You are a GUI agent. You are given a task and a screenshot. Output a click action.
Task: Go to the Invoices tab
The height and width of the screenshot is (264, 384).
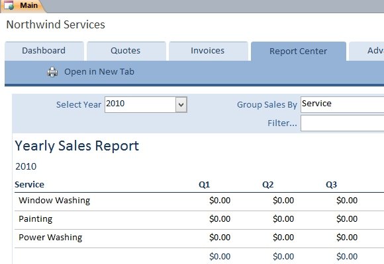coord(208,51)
